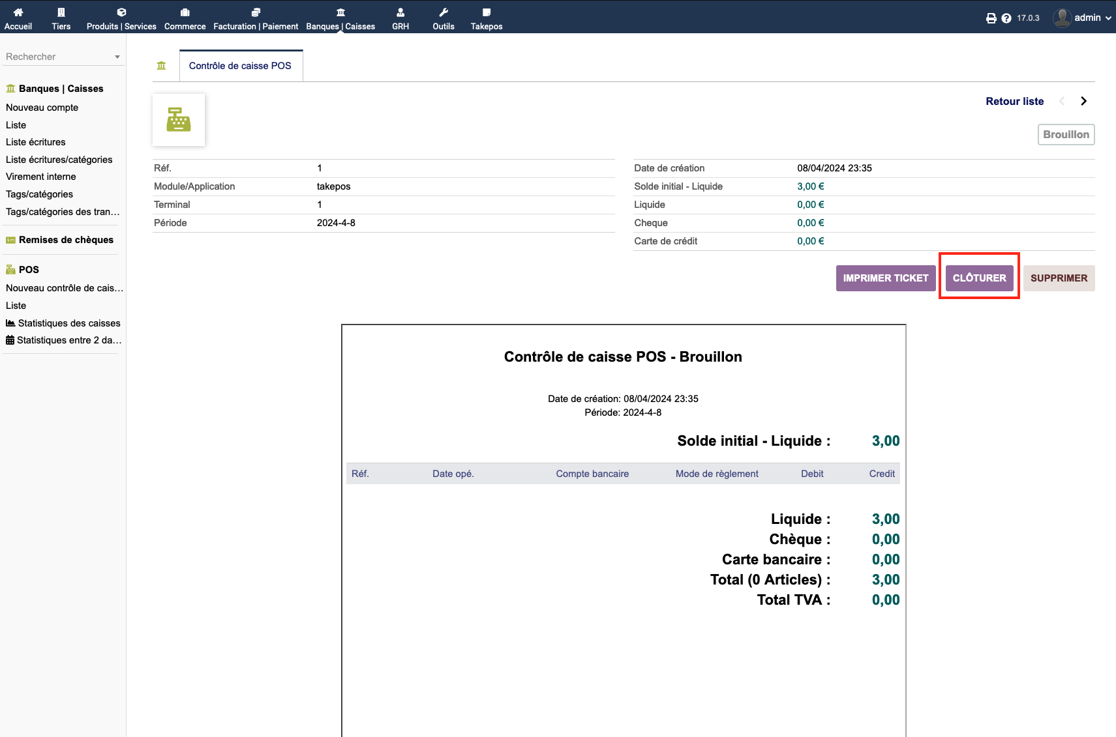Open the Rechercher search dropdown arrow
The width and height of the screenshot is (1116, 737).
(117, 57)
